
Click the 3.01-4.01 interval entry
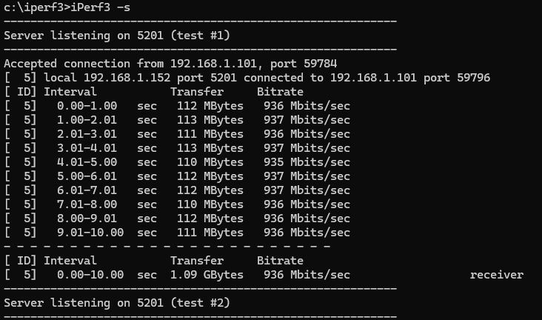tap(87, 148)
